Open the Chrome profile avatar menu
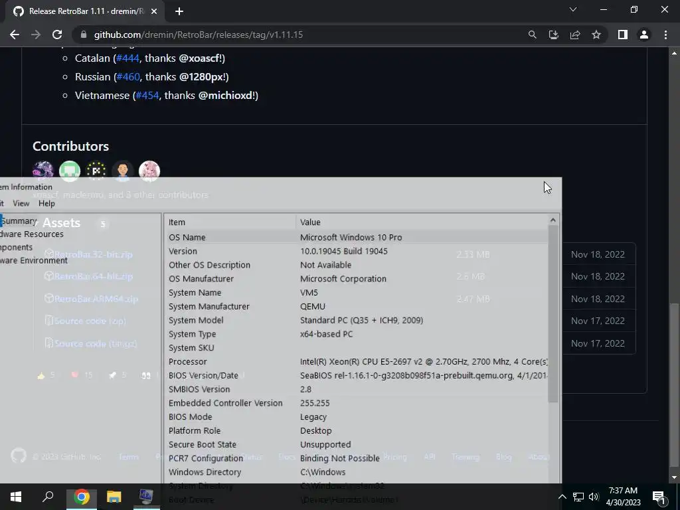Screen dimensions: 680x510 (x=644, y=35)
